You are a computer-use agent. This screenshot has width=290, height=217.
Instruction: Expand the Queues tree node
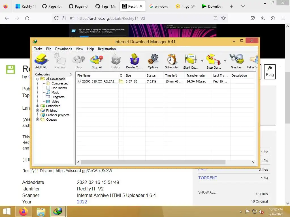[x=38, y=120]
